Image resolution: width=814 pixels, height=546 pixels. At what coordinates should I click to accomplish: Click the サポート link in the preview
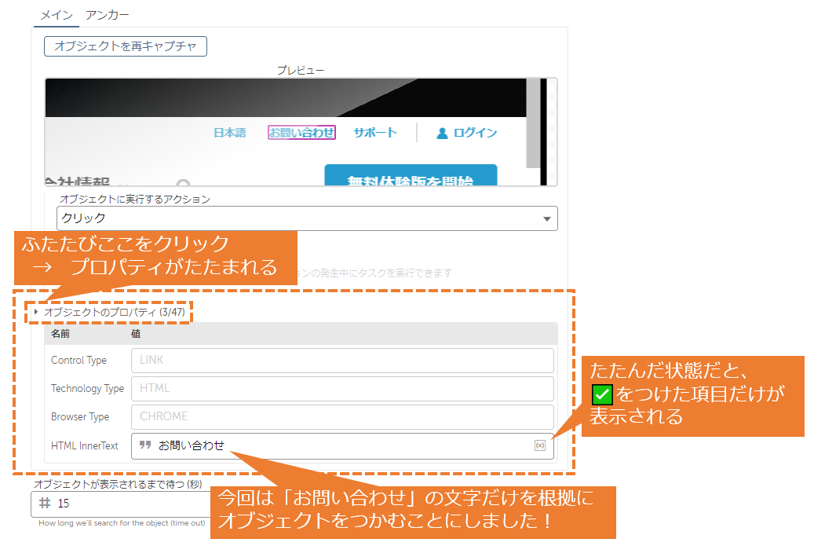(374, 132)
